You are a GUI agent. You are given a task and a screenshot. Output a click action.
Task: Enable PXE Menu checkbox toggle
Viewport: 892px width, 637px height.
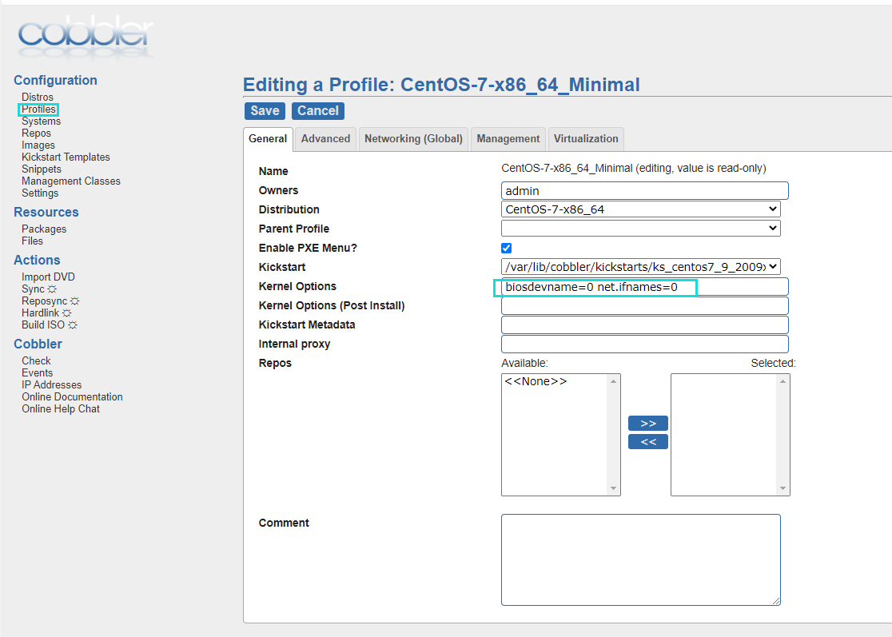[507, 249]
